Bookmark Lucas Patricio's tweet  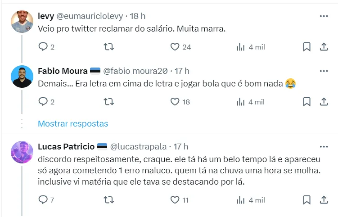pyautogui.click(x=306, y=200)
